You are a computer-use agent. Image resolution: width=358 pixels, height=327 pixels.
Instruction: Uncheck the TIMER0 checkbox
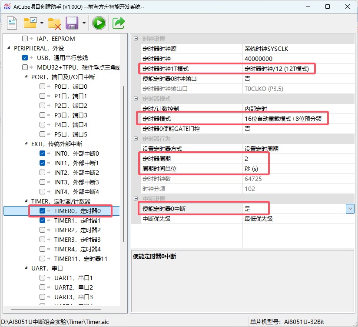pos(42,210)
